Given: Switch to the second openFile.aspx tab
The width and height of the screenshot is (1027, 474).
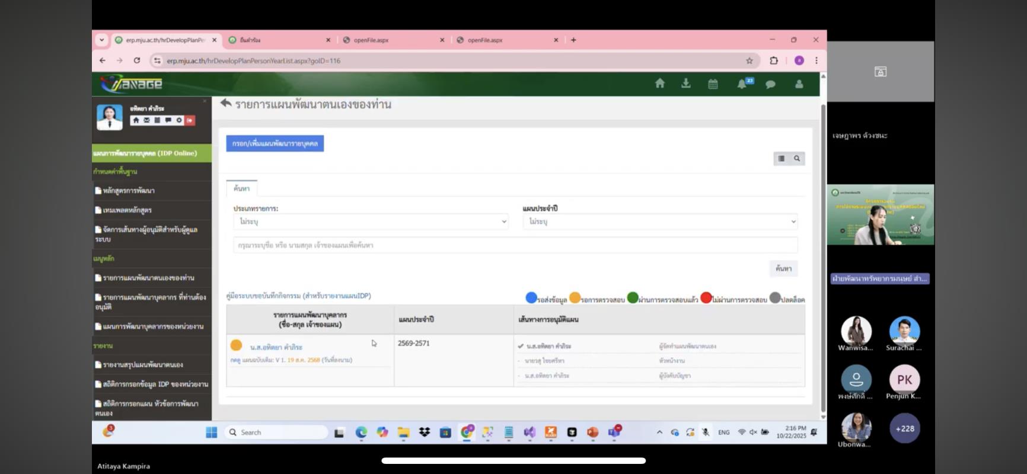Looking at the screenshot, I should point(484,40).
